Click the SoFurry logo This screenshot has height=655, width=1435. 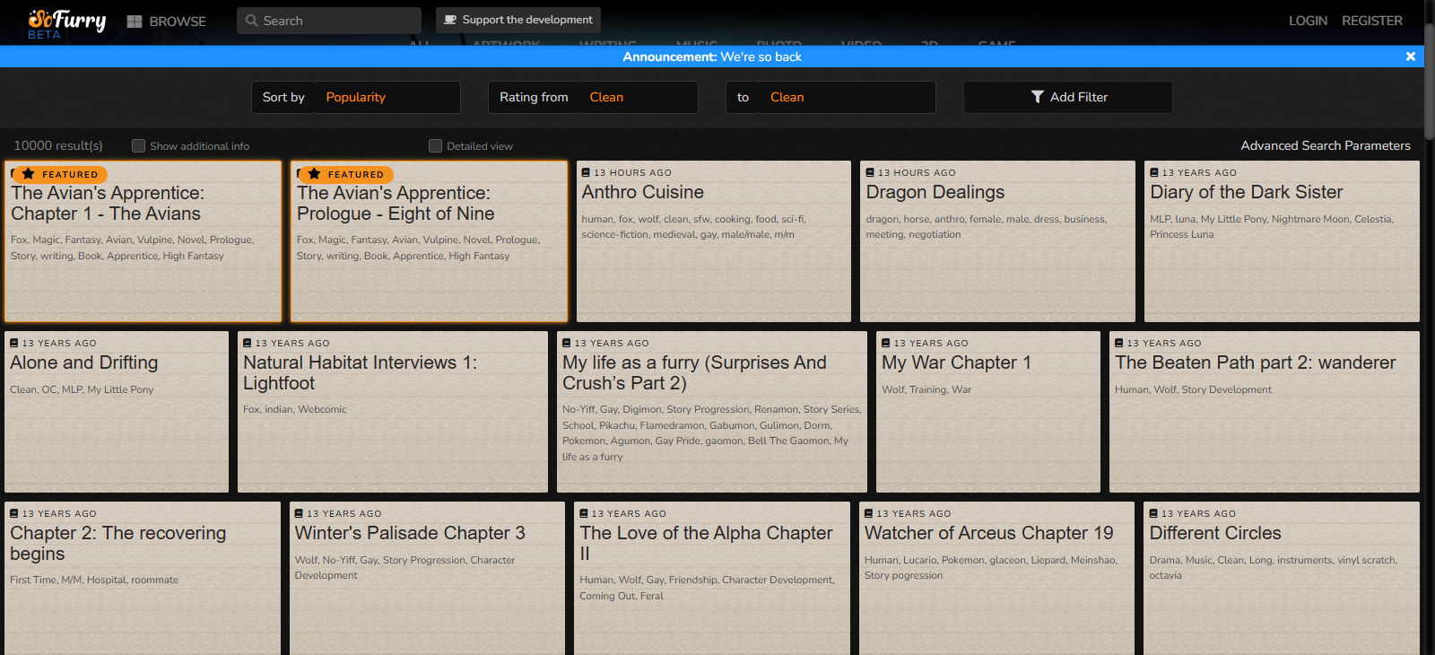tap(66, 22)
